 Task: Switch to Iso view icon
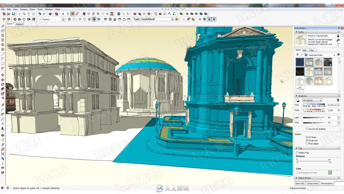point(105,19)
